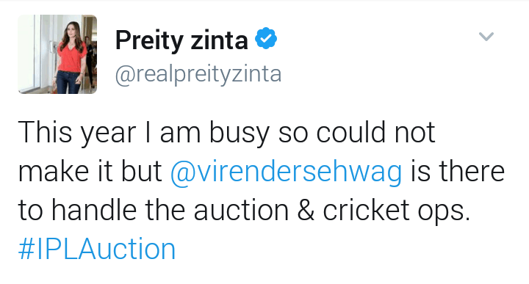
Task: Open the #IPLAuction hashtag
Action: [x=97, y=250]
